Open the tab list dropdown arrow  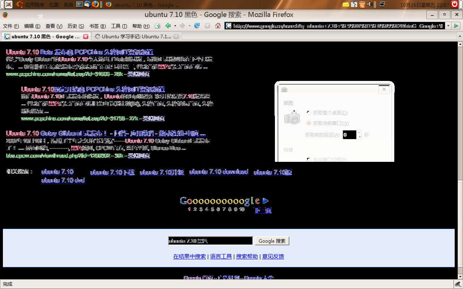tap(459, 36)
